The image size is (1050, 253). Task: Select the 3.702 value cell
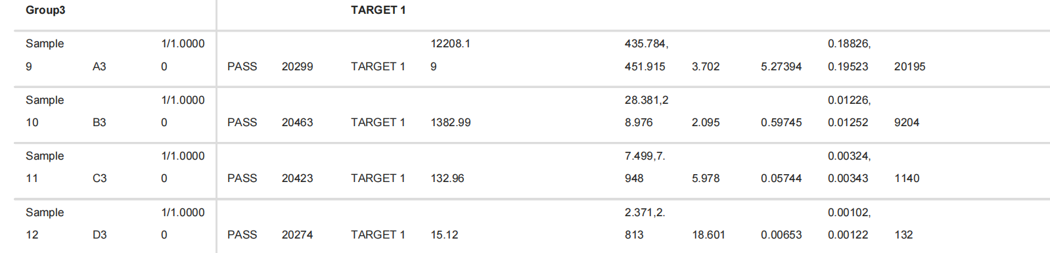pyautogui.click(x=706, y=67)
